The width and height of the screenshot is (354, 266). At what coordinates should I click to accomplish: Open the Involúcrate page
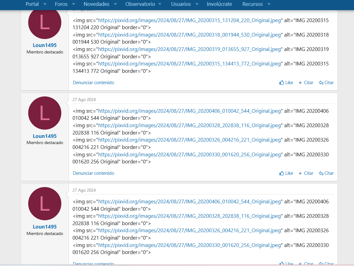219,4
